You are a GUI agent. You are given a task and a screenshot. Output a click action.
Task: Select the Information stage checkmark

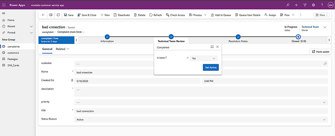point(107,37)
